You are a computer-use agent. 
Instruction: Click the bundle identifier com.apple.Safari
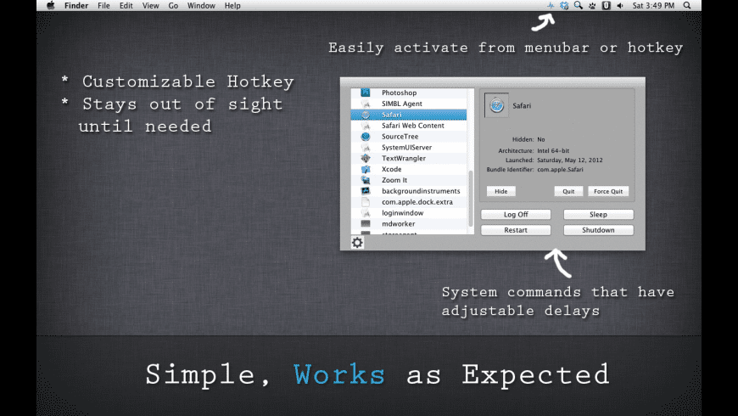click(x=560, y=170)
